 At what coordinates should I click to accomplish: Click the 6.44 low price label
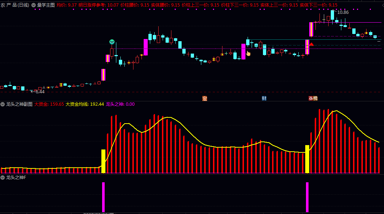[x=40, y=92]
